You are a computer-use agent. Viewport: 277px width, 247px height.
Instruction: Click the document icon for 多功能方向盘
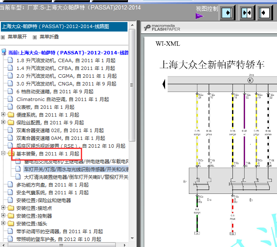coord(10,184)
